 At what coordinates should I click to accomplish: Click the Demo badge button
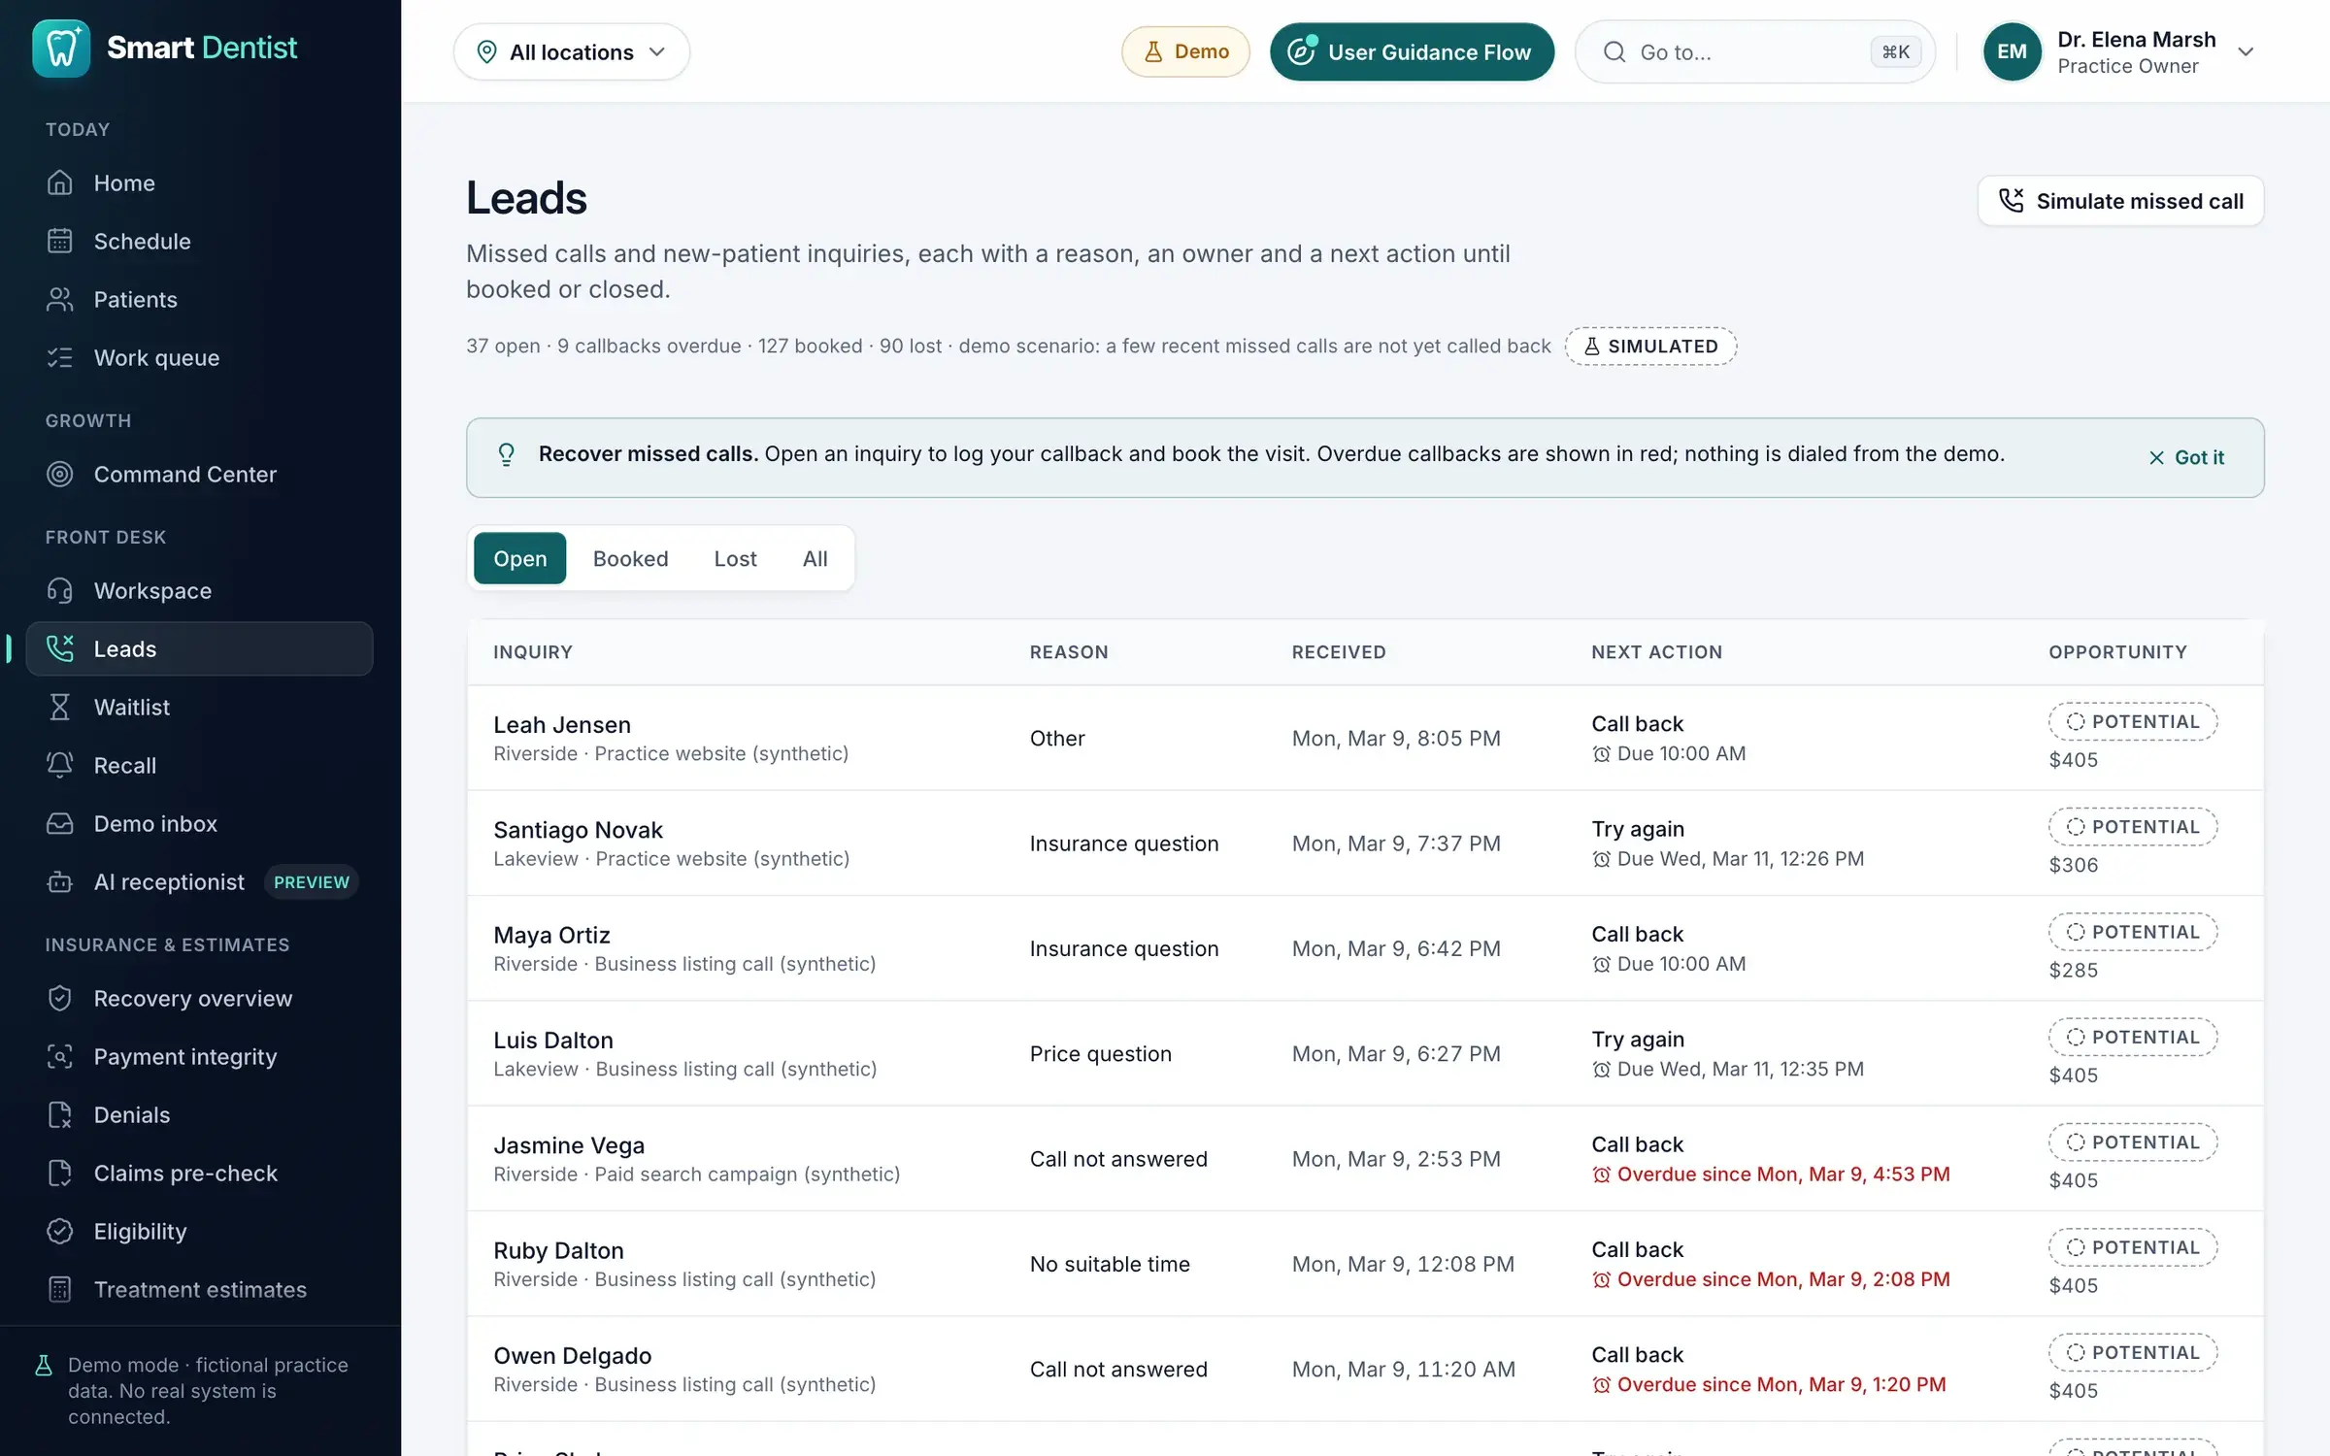pos(1185,51)
